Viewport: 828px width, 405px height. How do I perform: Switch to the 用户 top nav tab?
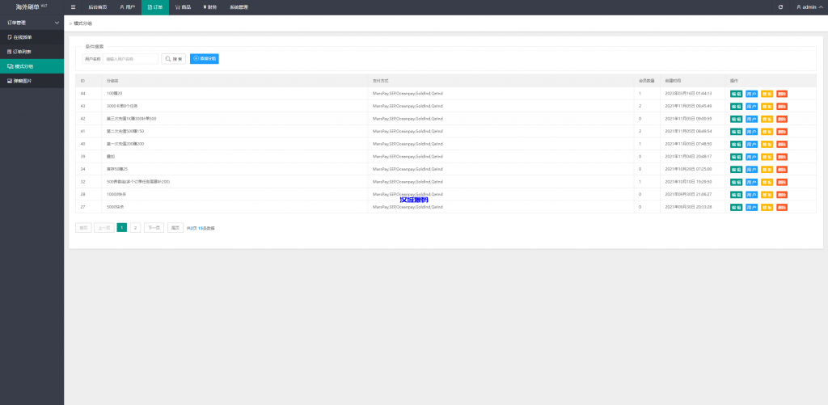coord(127,6)
